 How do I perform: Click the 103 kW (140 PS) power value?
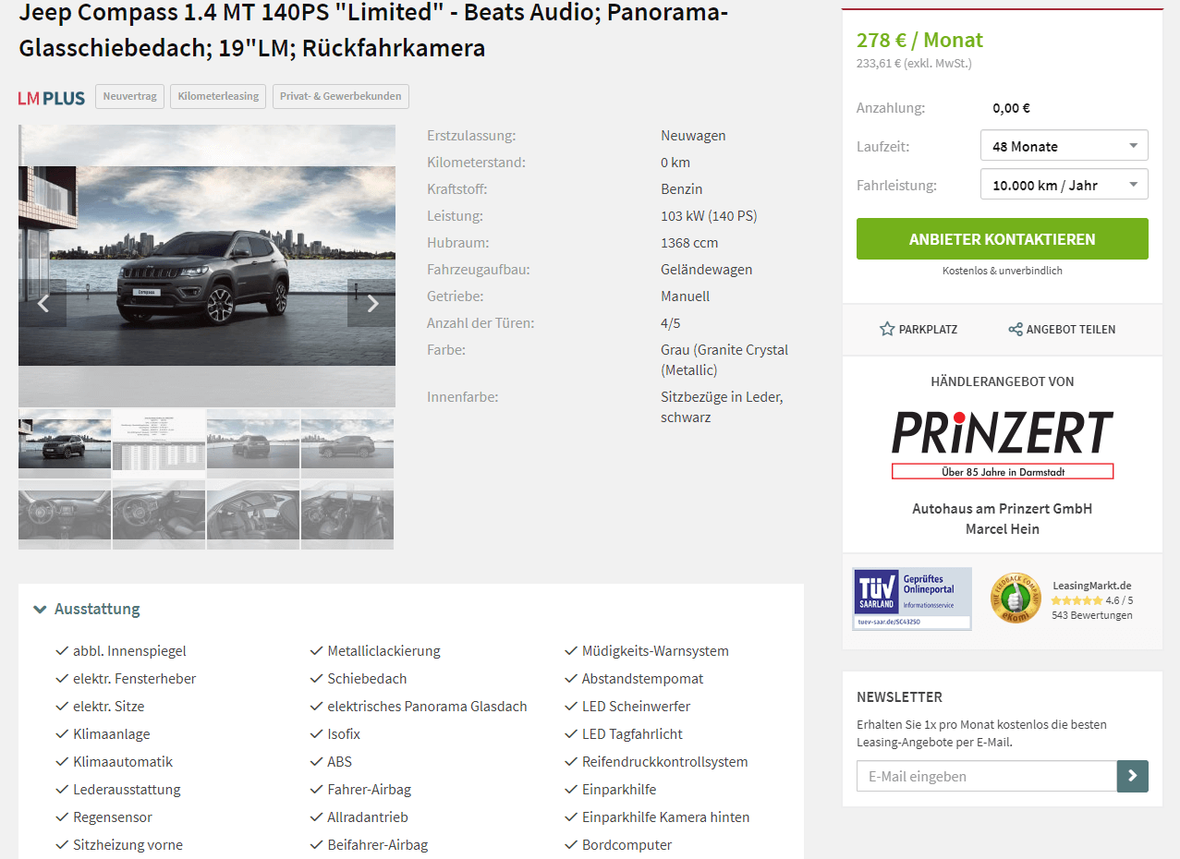click(709, 216)
